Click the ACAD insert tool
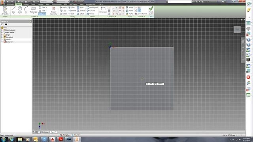The height and width of the screenshot is (142, 253). 130,14
